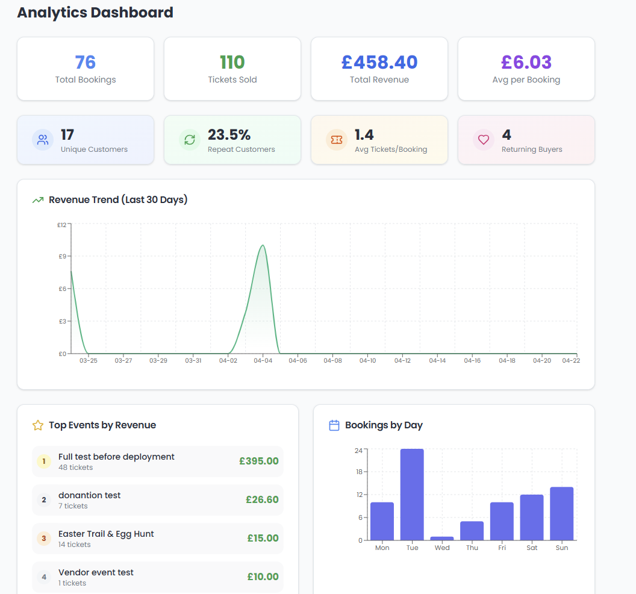
Task: Click the 48 tickets label
Action: pyautogui.click(x=75, y=467)
